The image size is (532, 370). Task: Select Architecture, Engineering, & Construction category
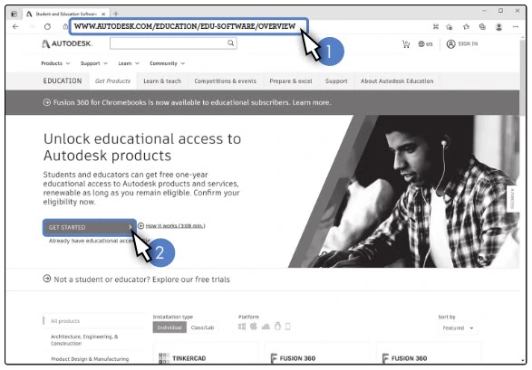tap(84, 340)
